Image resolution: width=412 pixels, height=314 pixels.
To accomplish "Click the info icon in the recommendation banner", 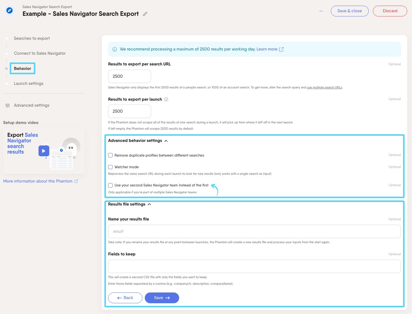I will pyautogui.click(x=115, y=49).
